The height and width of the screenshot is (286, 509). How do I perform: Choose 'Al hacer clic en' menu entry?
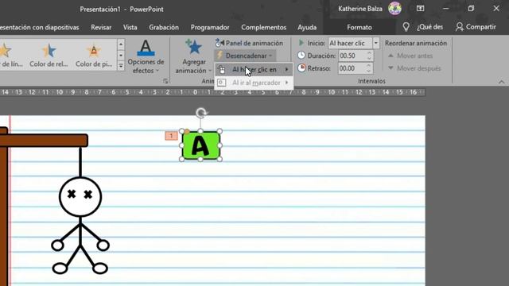click(254, 69)
